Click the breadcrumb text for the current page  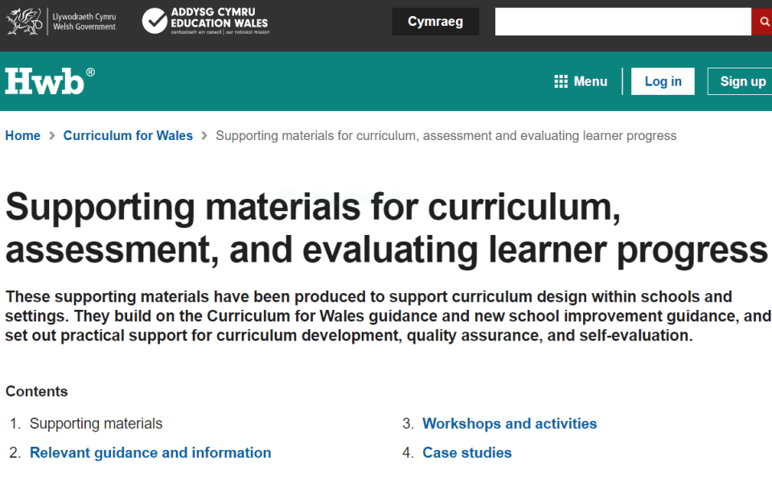pyautogui.click(x=446, y=136)
